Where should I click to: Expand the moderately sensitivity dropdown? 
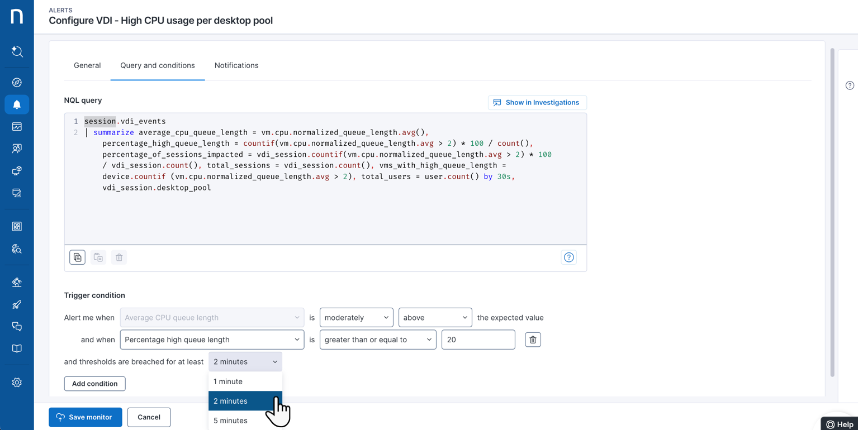point(356,318)
